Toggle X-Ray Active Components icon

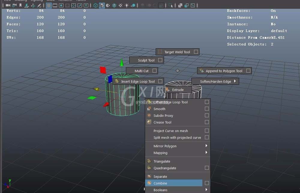[x=187, y=5]
